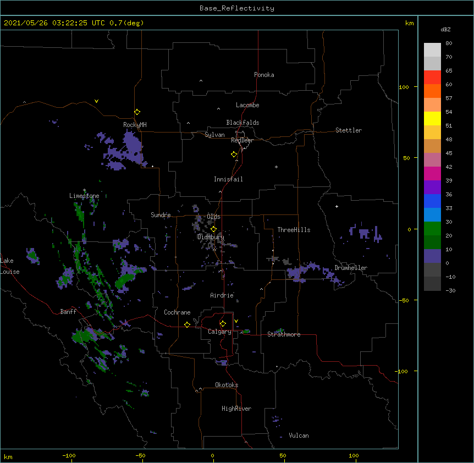Image resolution: width=474 pixels, height=463 pixels.
Task: Click the blue 36-33 dBZ legend swatch
Action: point(432,201)
